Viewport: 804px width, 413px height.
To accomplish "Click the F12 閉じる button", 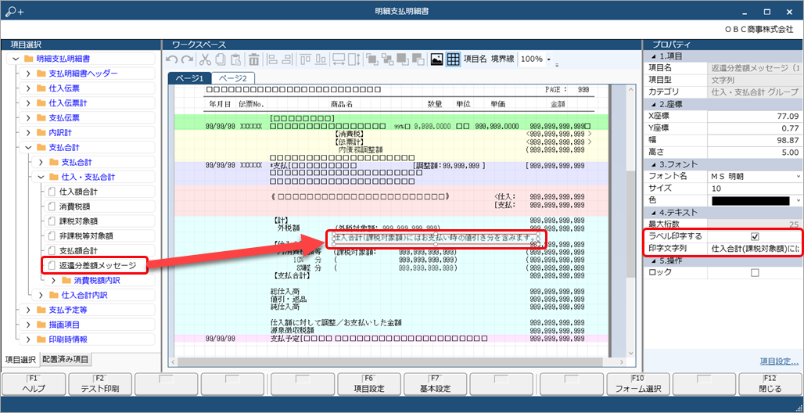I will pos(770,384).
